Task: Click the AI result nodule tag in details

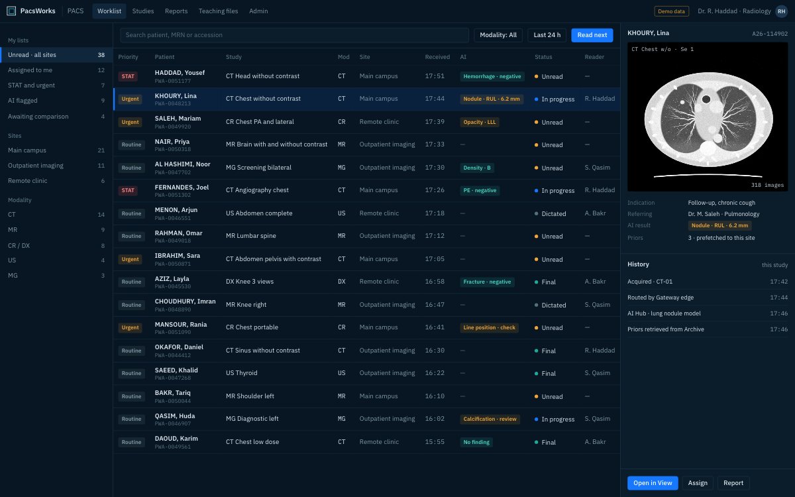Action: coord(719,225)
